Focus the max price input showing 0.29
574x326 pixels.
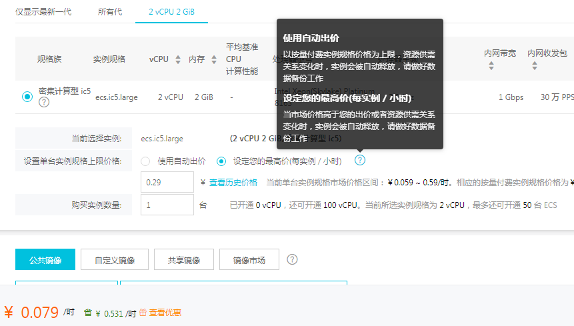167,182
